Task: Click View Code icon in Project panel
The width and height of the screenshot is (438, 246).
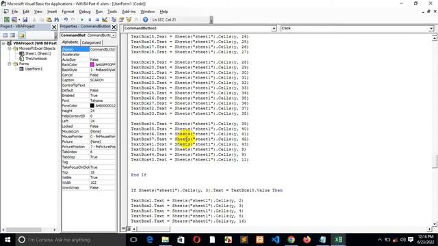Action: [5, 35]
